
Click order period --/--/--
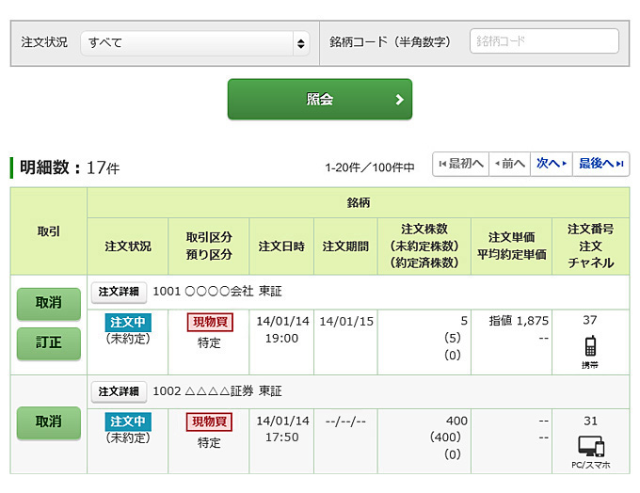345,421
